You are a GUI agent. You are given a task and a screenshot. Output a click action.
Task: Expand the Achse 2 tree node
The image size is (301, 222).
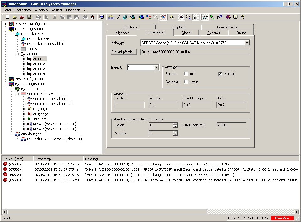[x=23, y=64]
